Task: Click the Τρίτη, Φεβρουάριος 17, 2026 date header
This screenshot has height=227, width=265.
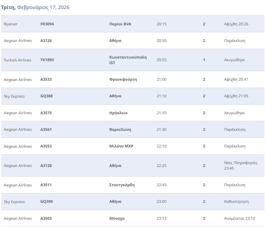Action: tap(35, 8)
